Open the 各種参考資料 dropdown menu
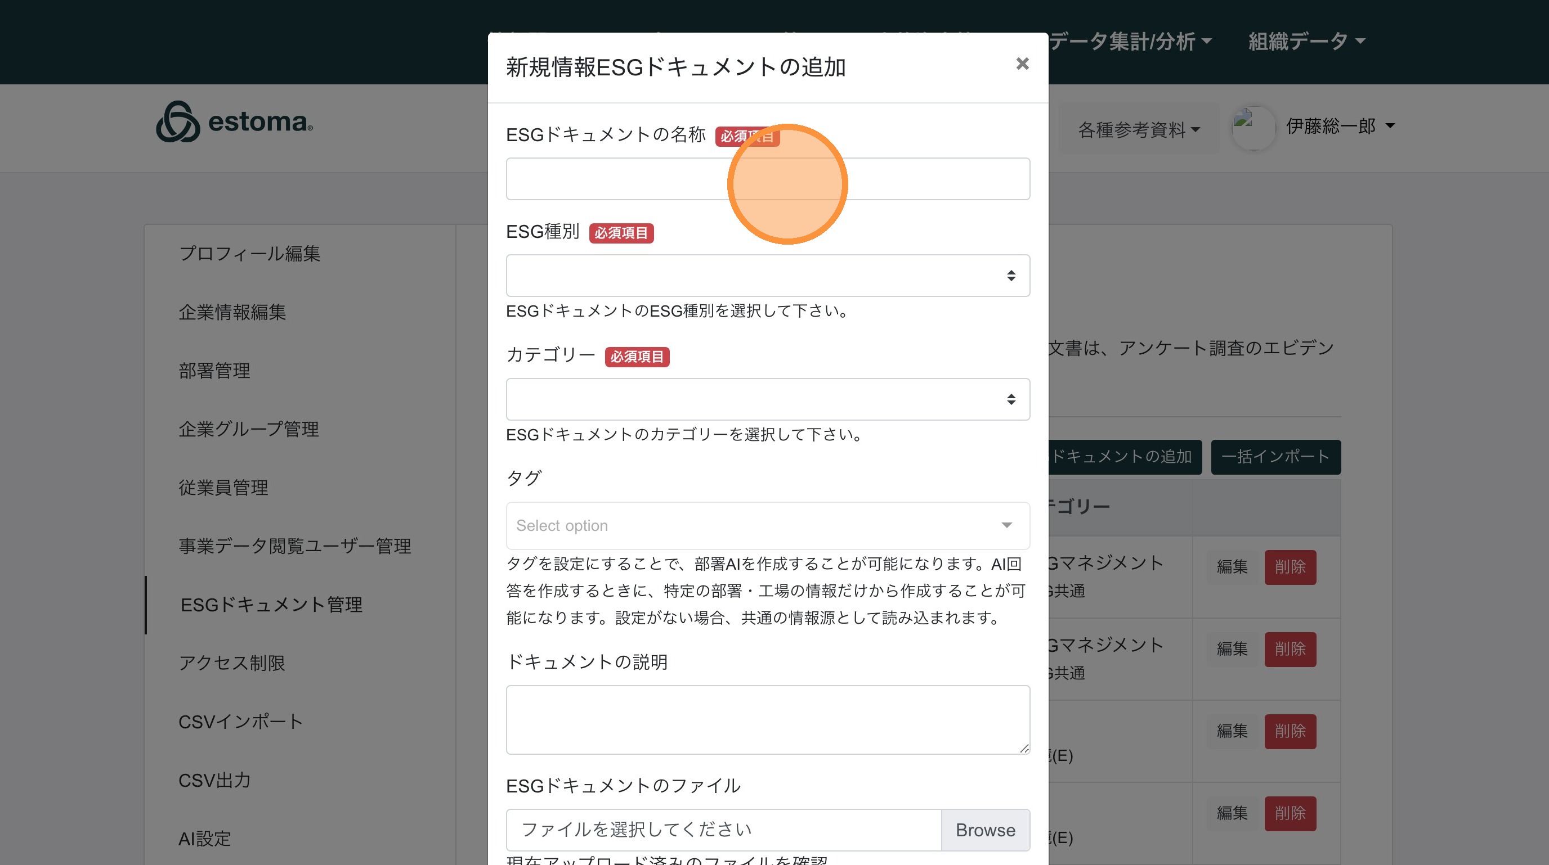The image size is (1549, 865). tap(1138, 129)
